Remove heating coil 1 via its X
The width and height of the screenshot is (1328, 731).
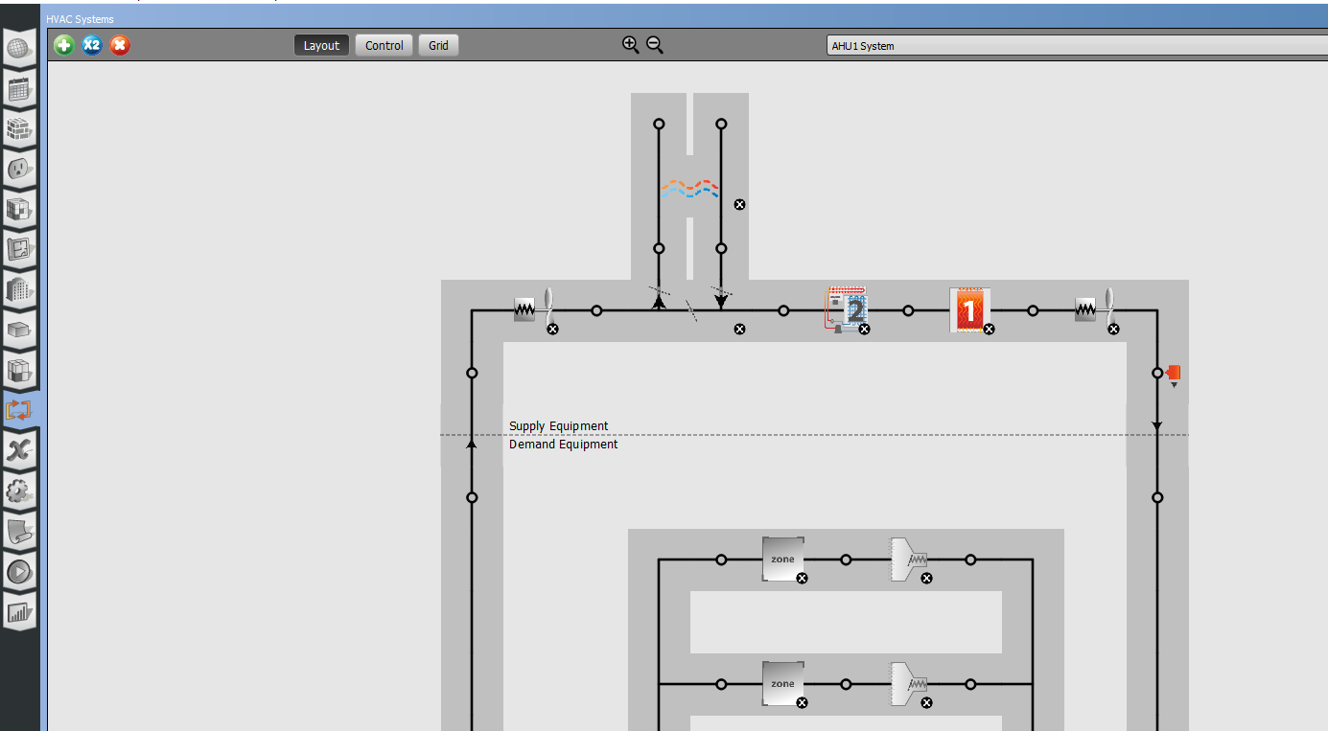coord(989,329)
